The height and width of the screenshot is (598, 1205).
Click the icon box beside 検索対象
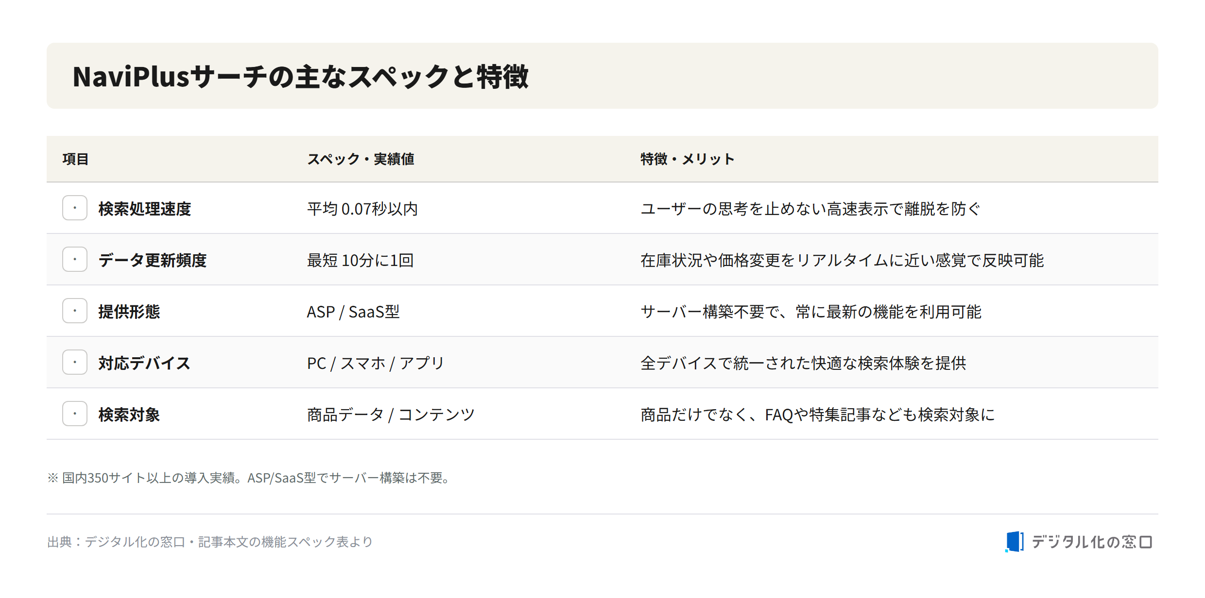(75, 414)
